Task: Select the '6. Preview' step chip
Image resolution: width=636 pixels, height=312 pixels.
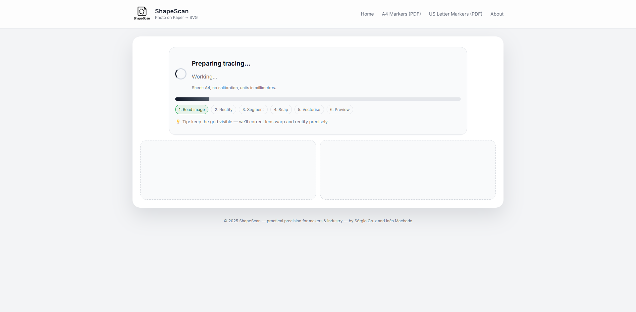Action: [x=340, y=110]
